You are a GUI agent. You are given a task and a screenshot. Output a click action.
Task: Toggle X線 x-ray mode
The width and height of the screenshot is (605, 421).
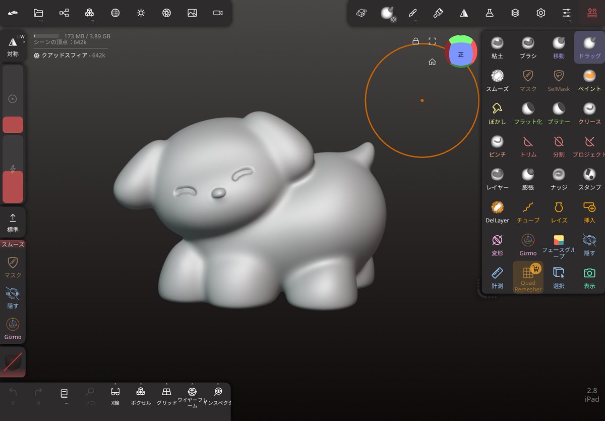(115, 395)
